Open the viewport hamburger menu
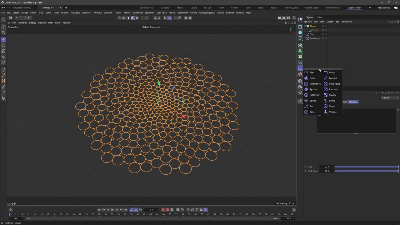The image size is (400, 225). [9, 23]
